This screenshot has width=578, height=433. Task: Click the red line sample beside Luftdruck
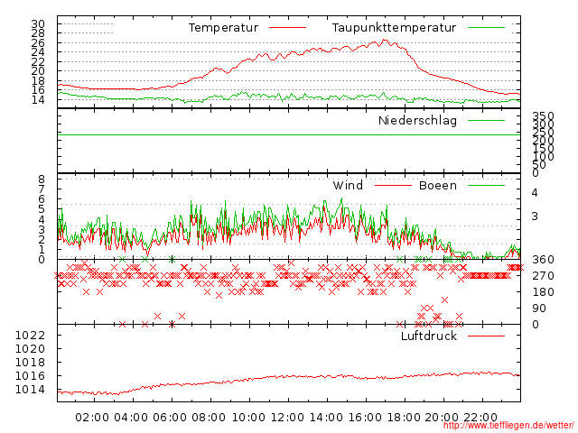click(x=486, y=336)
